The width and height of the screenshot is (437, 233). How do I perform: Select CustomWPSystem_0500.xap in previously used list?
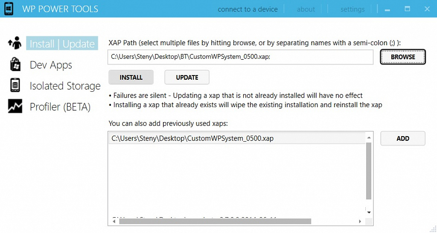click(x=237, y=138)
